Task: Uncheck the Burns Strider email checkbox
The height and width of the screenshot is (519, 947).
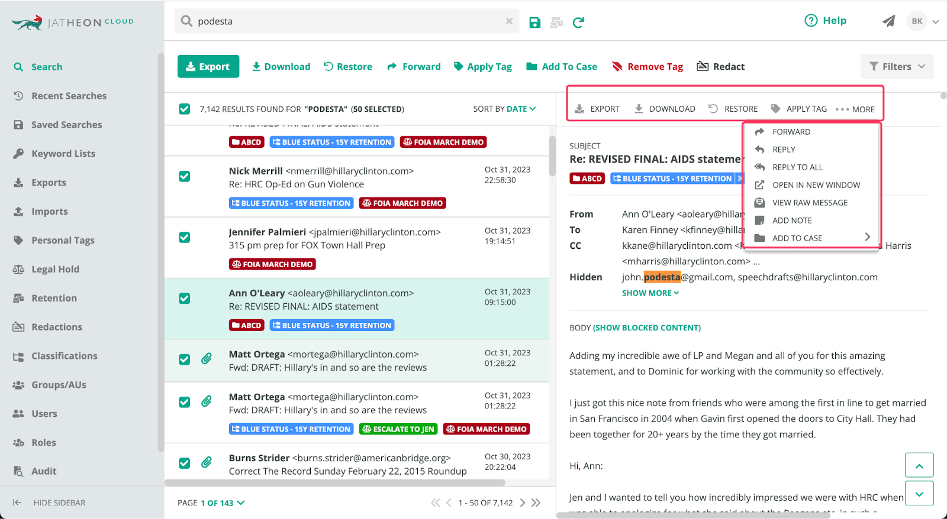Action: [185, 463]
